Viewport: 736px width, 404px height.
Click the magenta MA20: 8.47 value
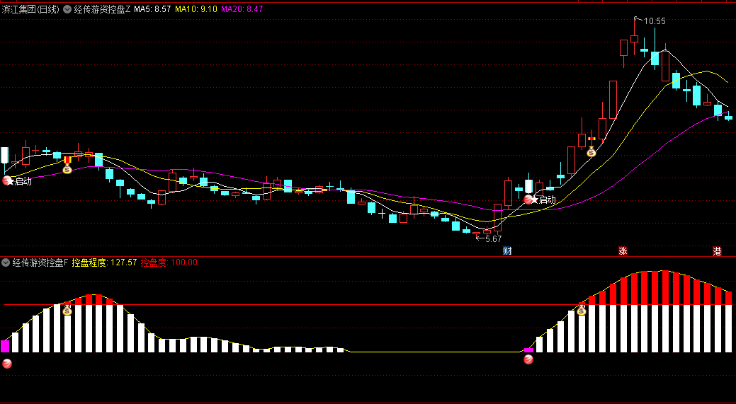242,9
